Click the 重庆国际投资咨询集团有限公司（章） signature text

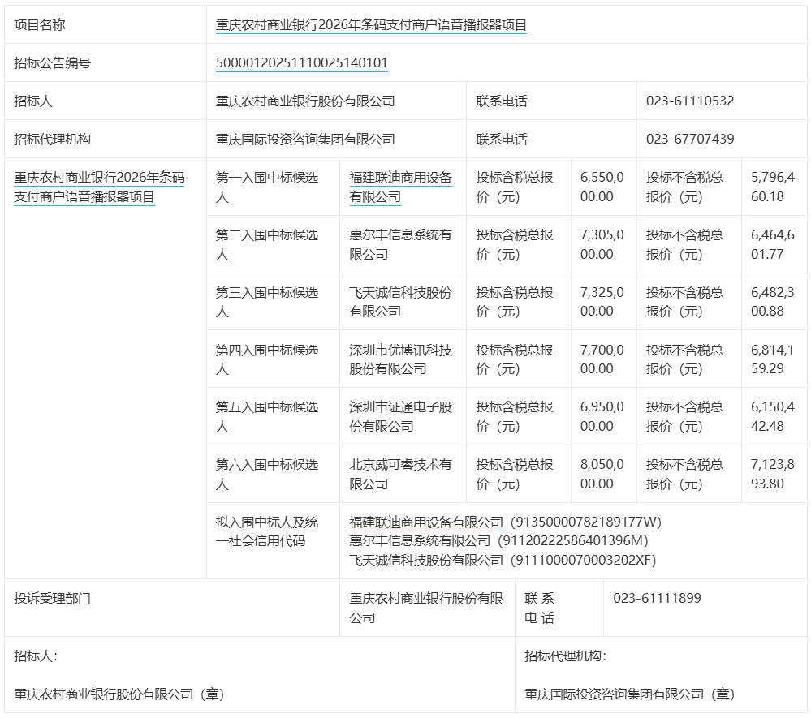pyautogui.click(x=629, y=694)
